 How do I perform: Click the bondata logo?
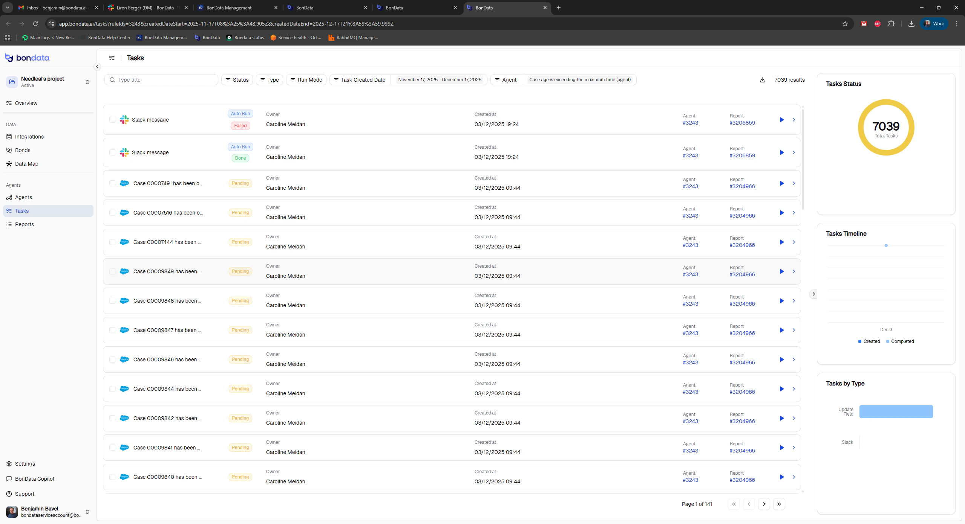(27, 58)
